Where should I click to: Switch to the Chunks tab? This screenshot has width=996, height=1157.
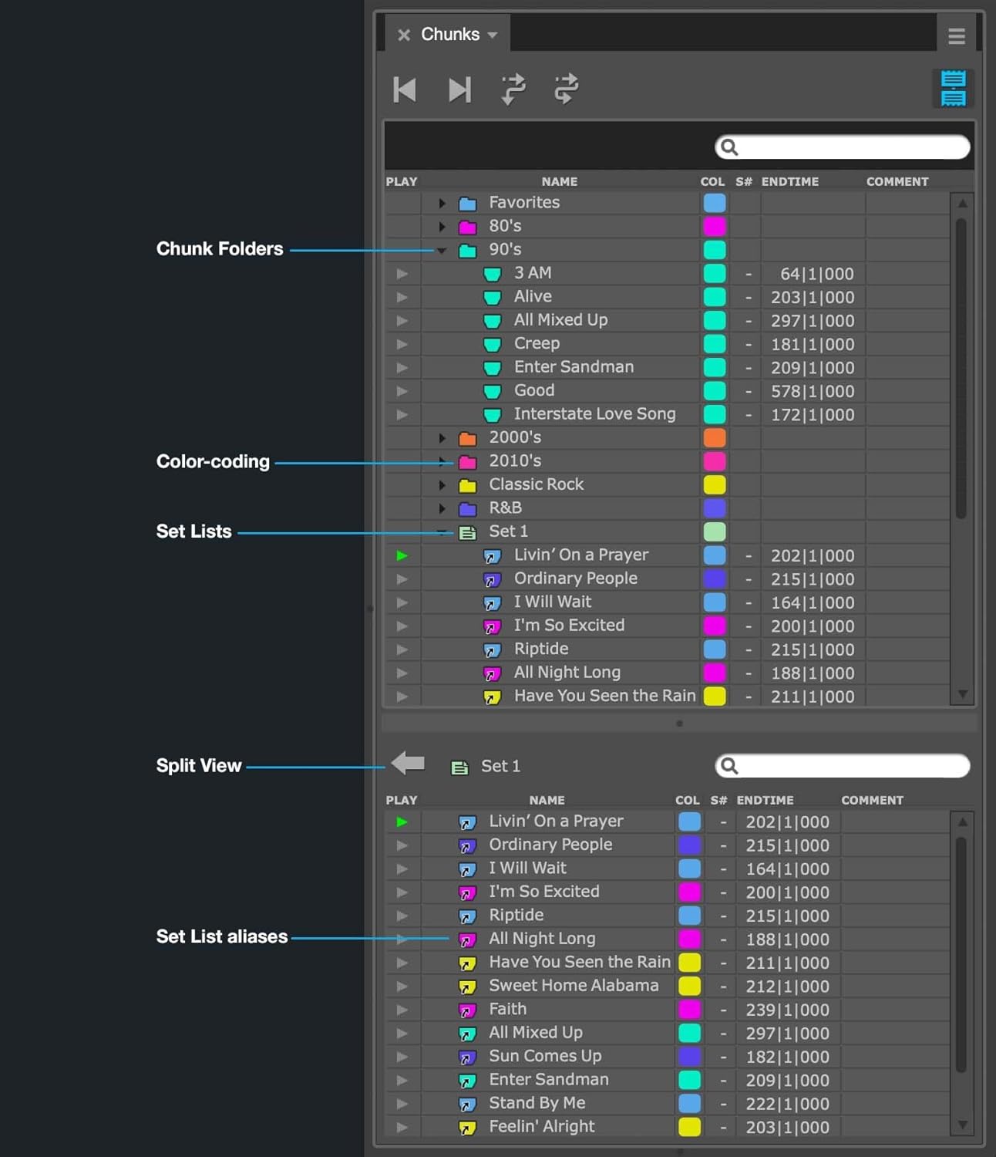tap(449, 34)
